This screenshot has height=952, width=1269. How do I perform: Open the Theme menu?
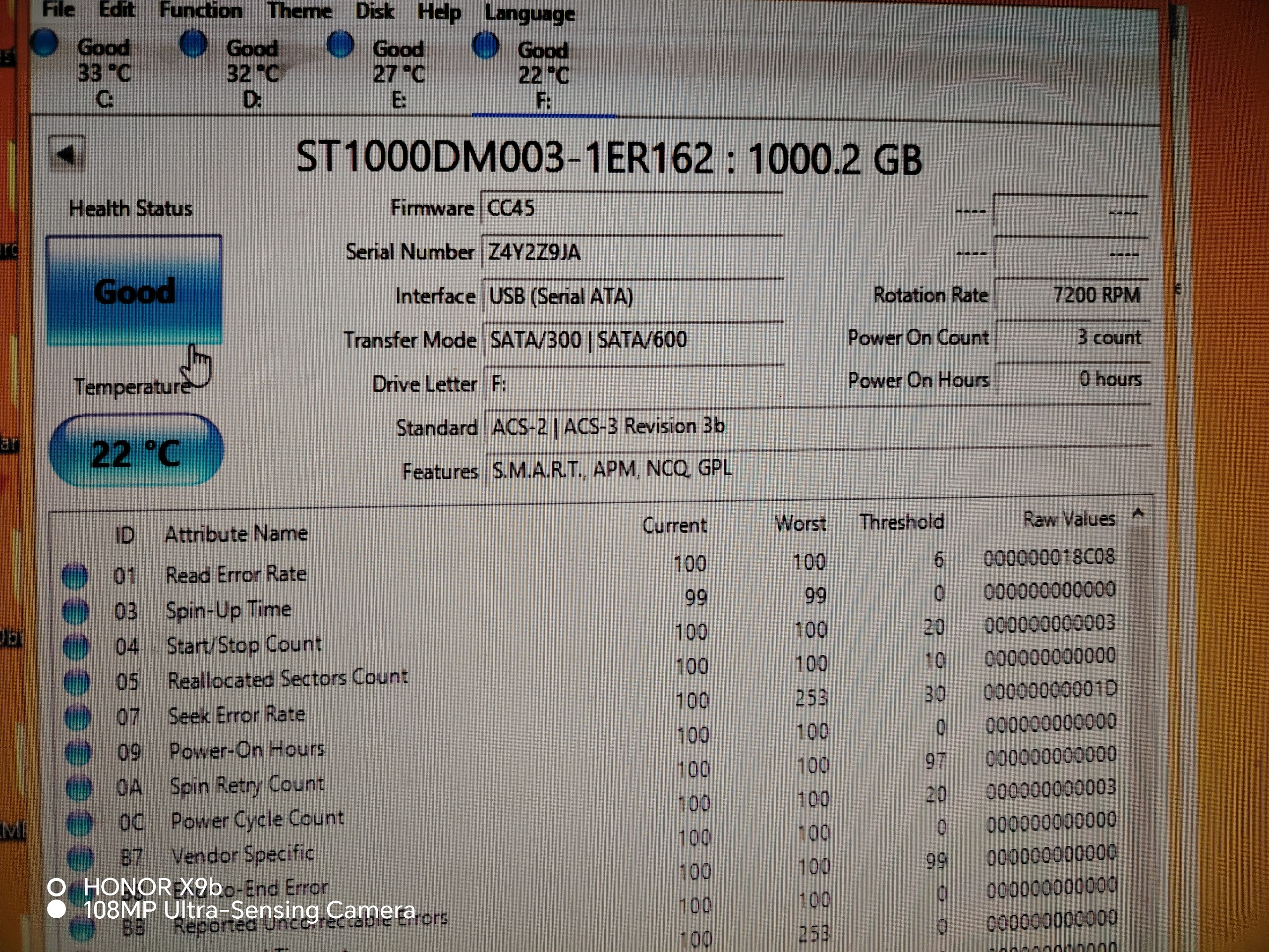click(299, 11)
